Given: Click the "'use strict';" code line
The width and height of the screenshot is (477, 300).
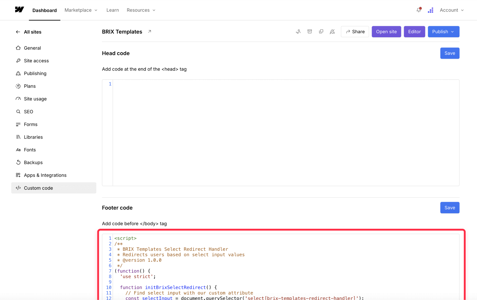Looking at the screenshot, I should 138,276.
